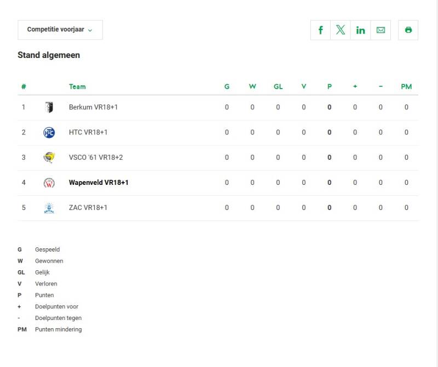Viewport: 438px width, 367px height.
Task: Share via the LinkedIn icon
Action: coord(360,30)
